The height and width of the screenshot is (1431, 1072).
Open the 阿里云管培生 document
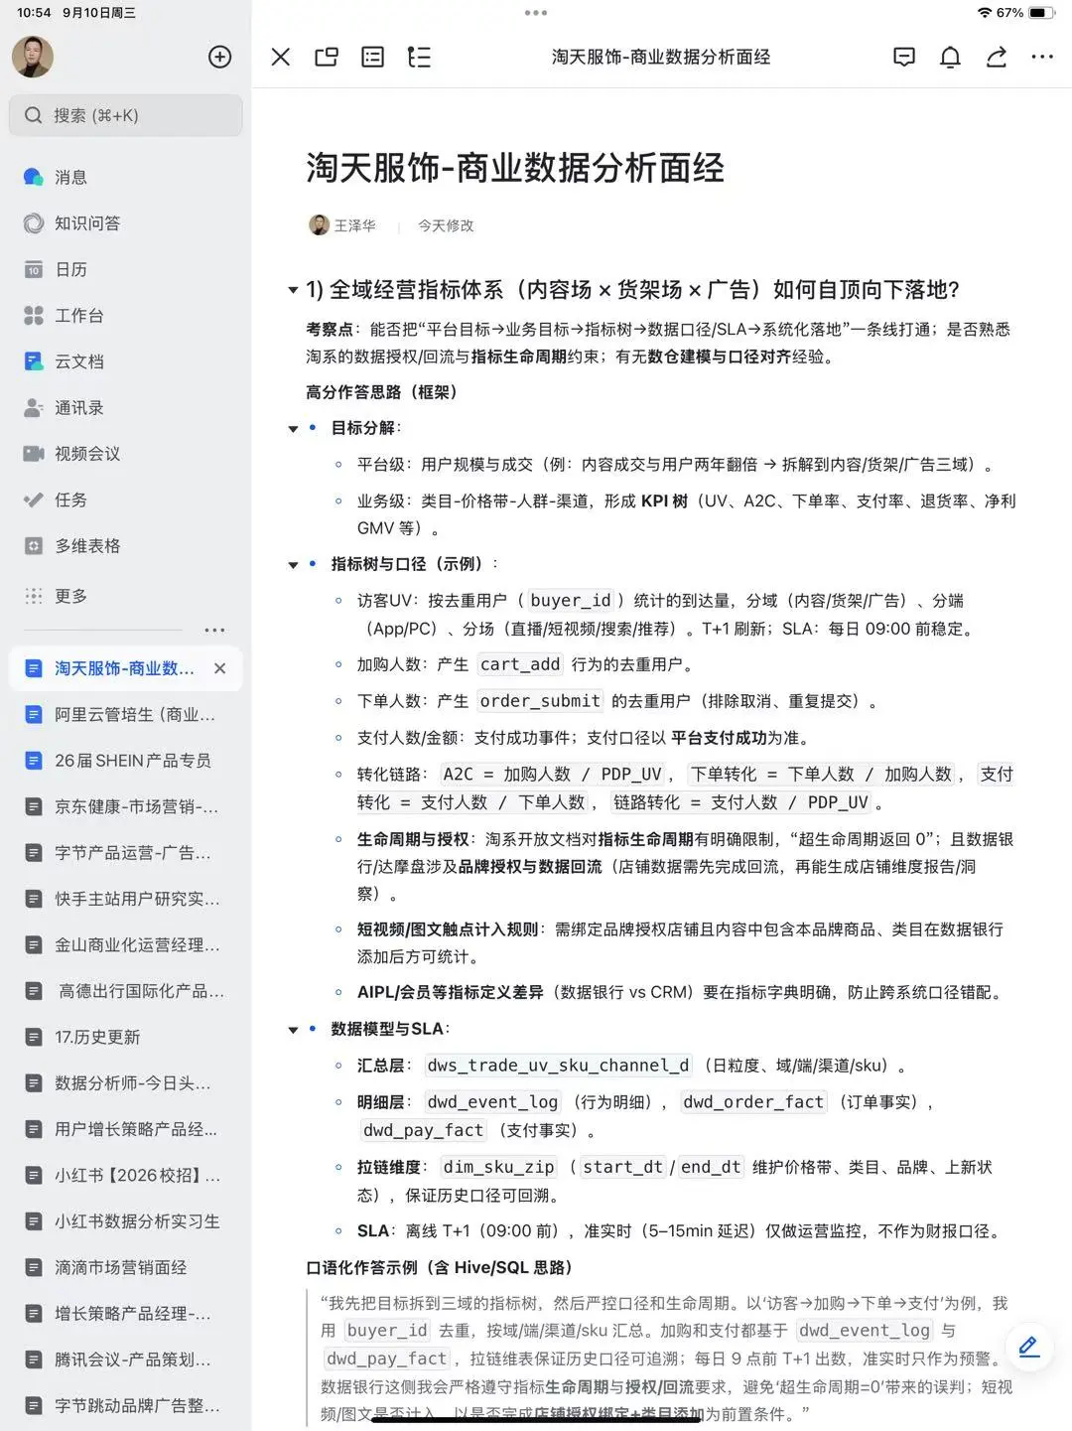(126, 714)
